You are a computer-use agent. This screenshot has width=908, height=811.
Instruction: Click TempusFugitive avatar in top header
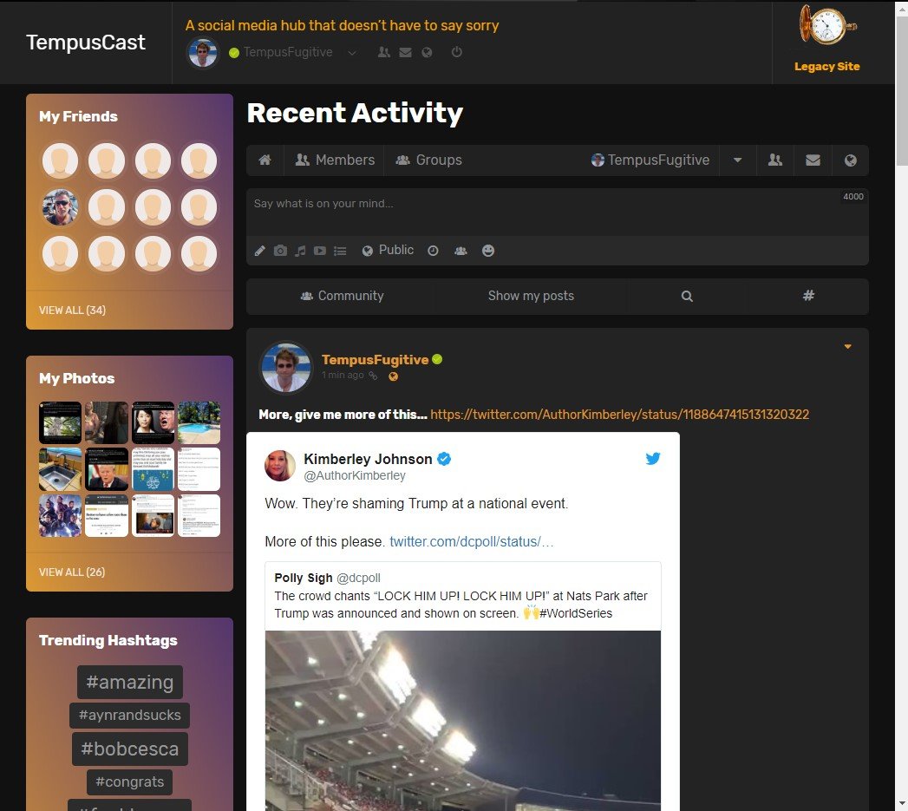click(203, 53)
